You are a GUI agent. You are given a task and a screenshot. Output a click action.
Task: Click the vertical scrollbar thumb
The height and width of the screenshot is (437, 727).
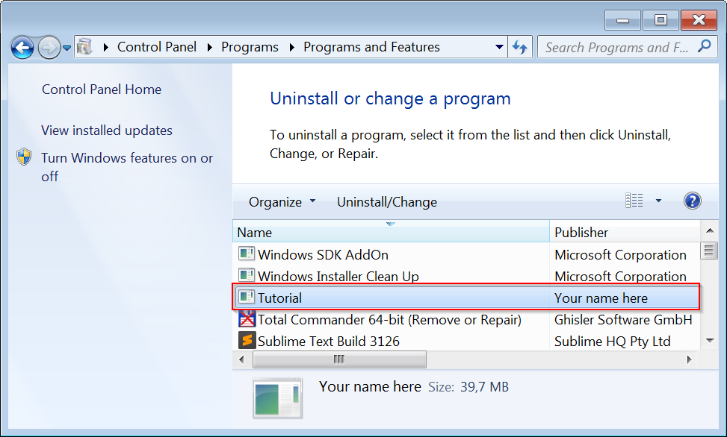coord(709,251)
